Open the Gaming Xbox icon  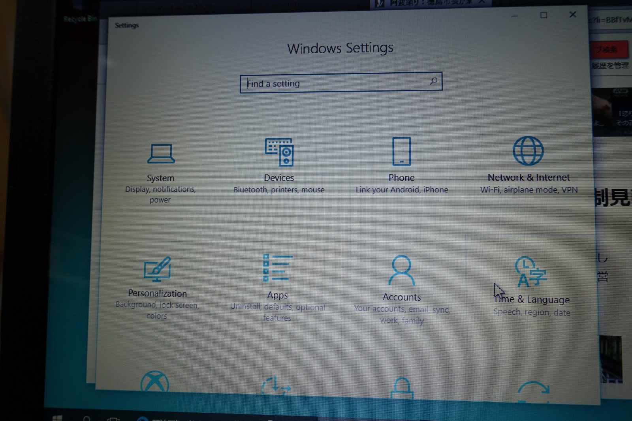(x=155, y=381)
